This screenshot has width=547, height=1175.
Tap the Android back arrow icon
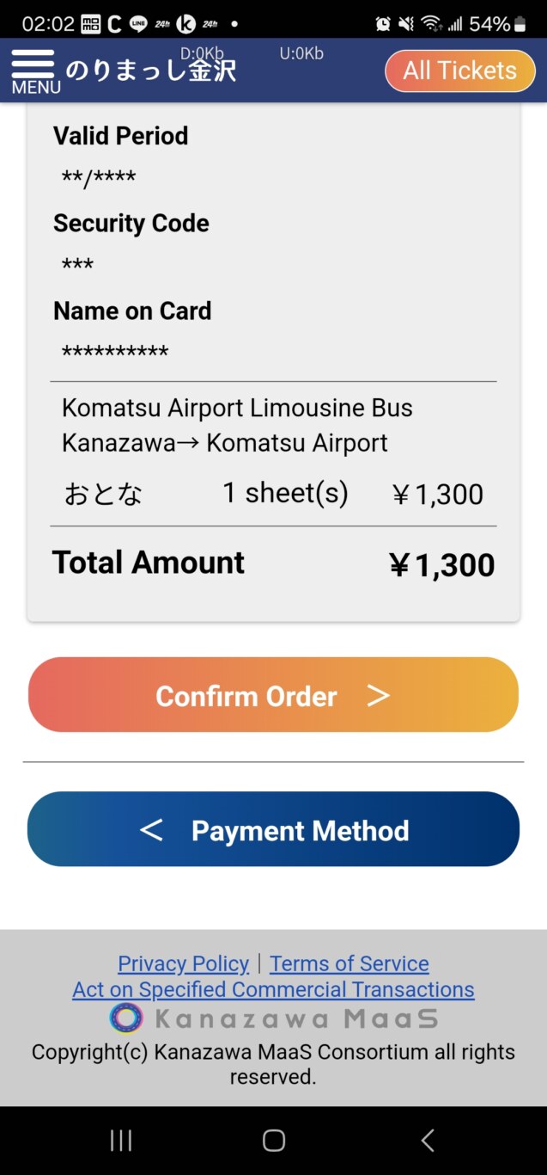(427, 1141)
